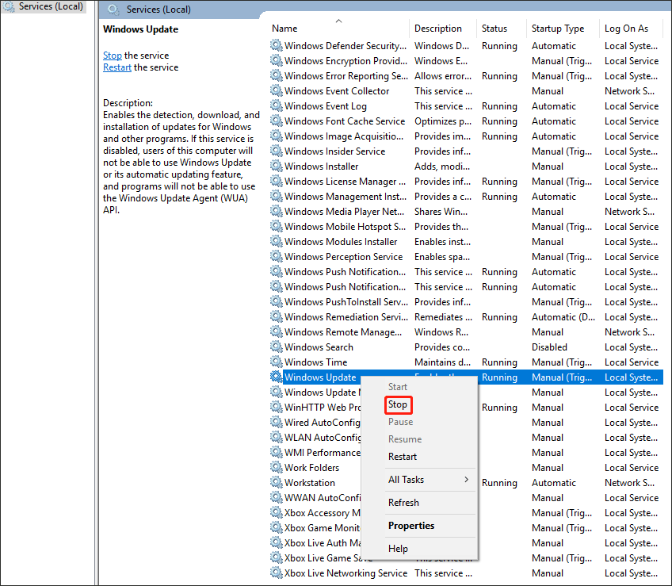Screen dimensions: 672x586
Task: Select the Windows Modules Installer service name
Action: click(341, 242)
